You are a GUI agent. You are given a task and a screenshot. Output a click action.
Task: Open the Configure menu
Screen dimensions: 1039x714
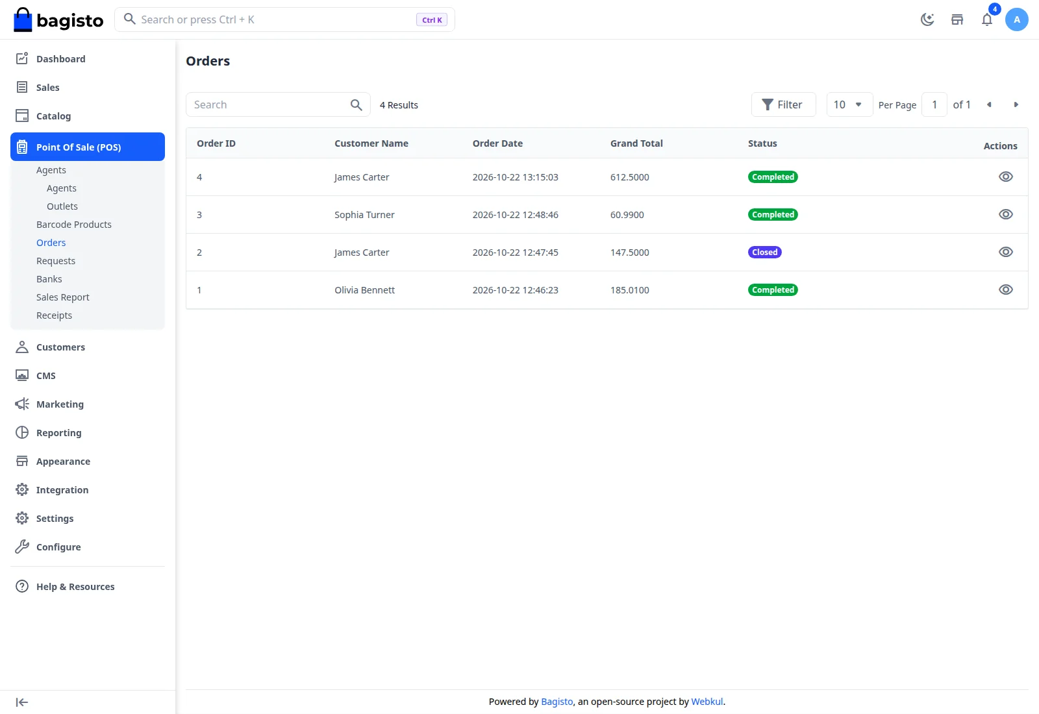pos(88,547)
